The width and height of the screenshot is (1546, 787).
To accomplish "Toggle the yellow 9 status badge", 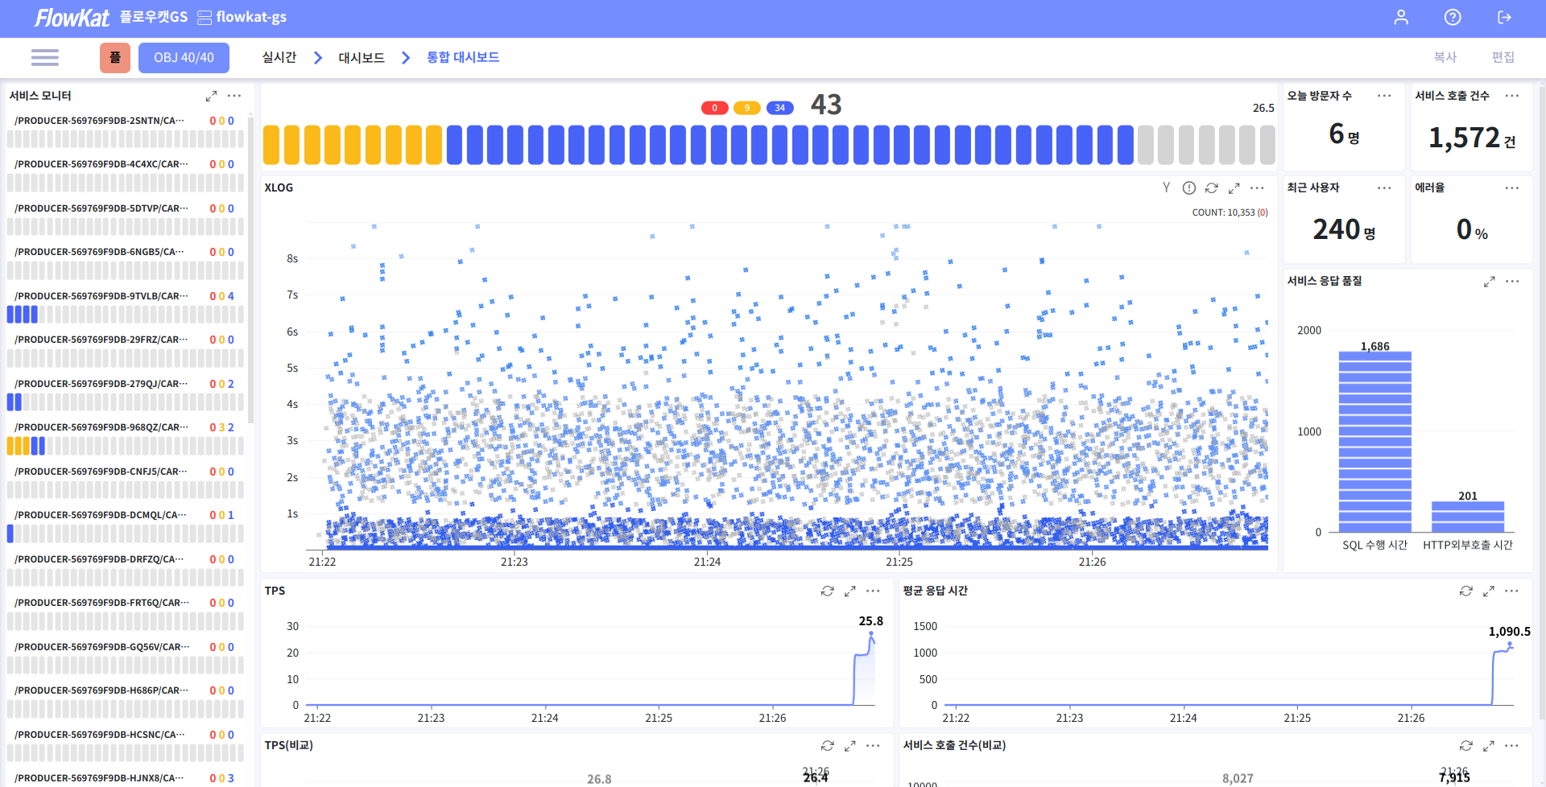I will pyautogui.click(x=747, y=108).
